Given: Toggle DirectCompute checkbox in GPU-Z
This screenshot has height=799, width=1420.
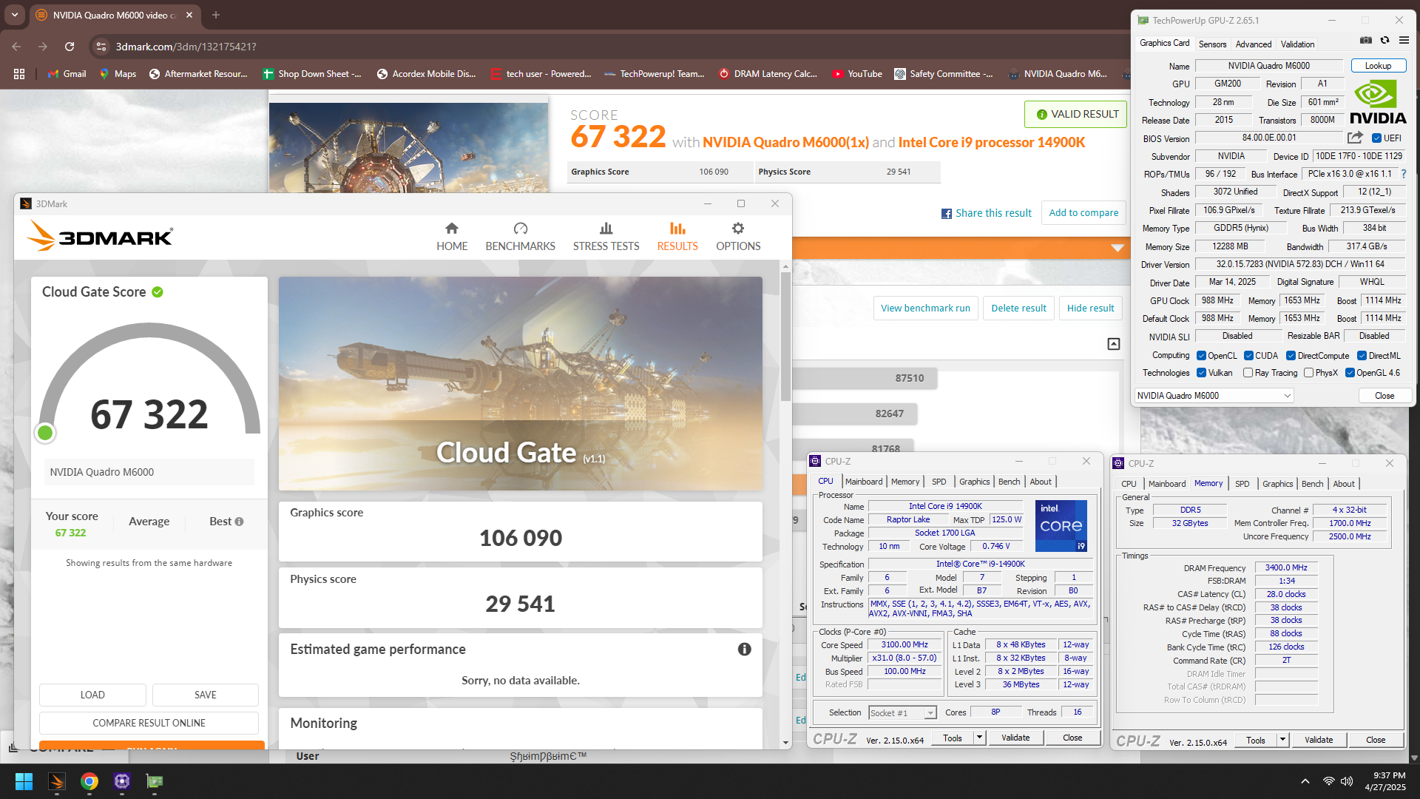Looking at the screenshot, I should click(x=1291, y=356).
